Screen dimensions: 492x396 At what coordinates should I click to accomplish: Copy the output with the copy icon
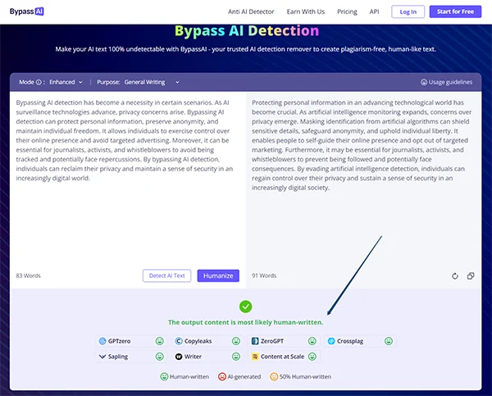471,276
